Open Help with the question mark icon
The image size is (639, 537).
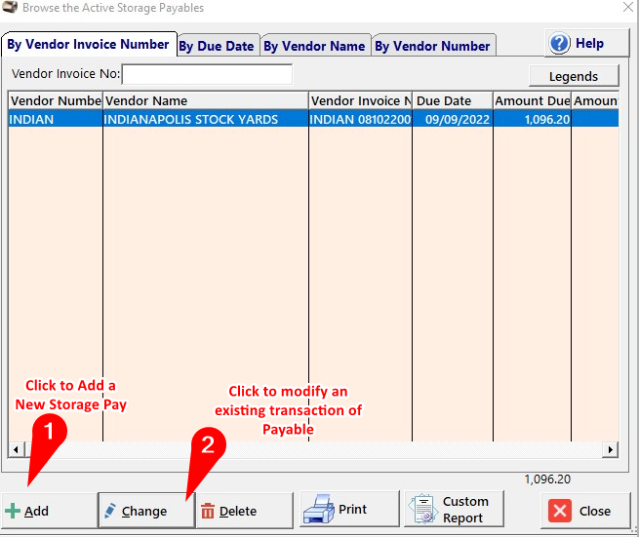[579, 44]
